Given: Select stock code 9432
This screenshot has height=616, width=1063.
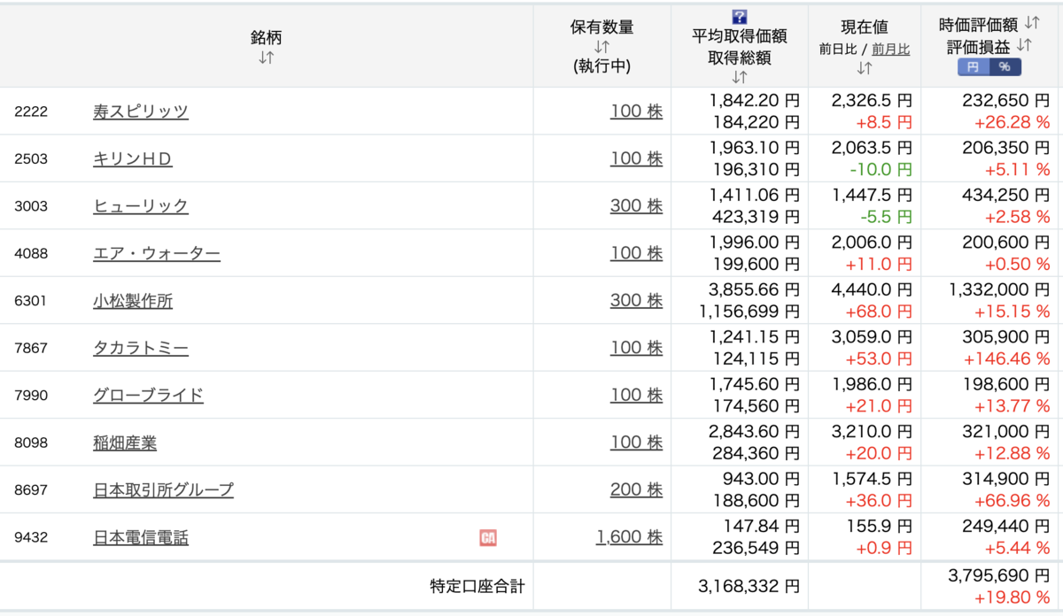Looking at the screenshot, I should click(31, 537).
